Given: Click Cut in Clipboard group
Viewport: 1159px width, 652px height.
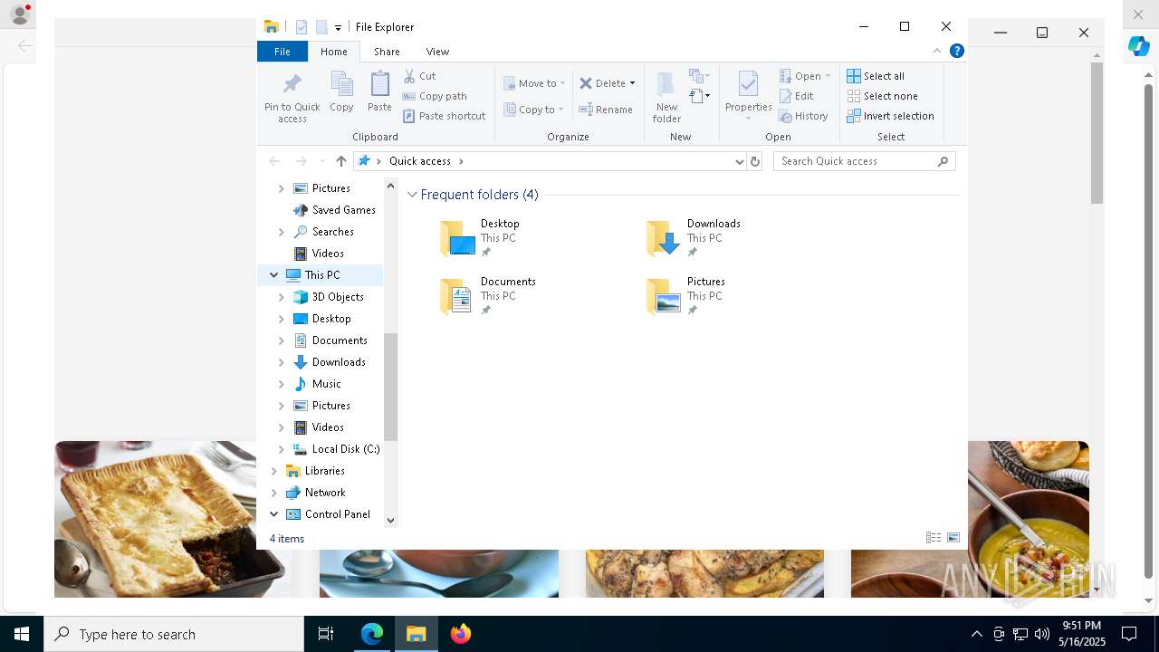Looking at the screenshot, I should tap(419, 76).
